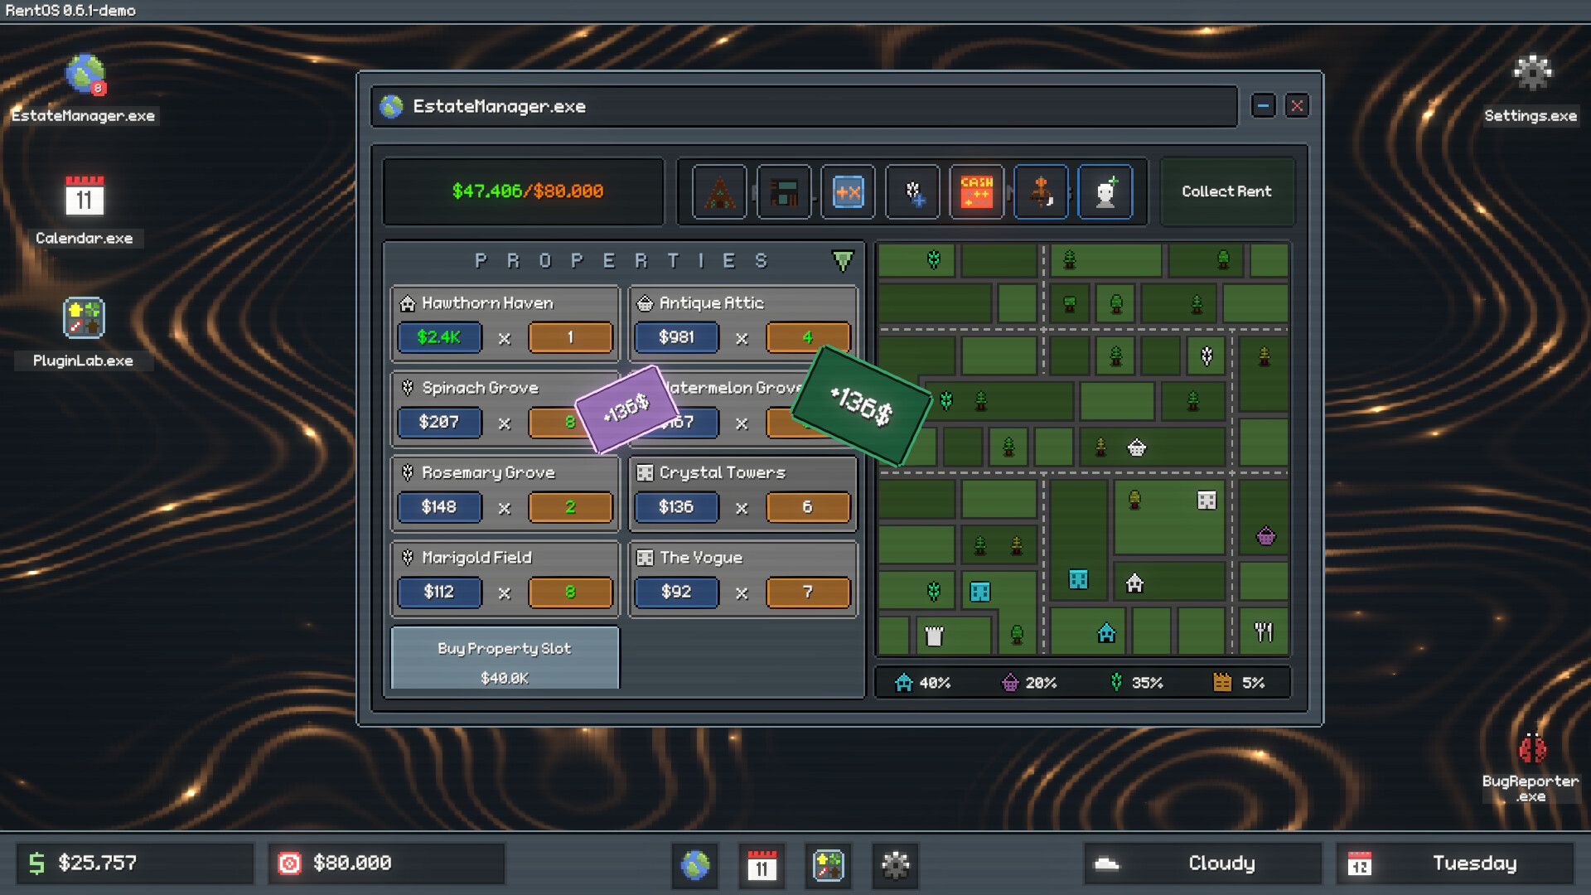Open the Properties filter dropdown
Viewport: 1591px width, 895px height.
844,260
